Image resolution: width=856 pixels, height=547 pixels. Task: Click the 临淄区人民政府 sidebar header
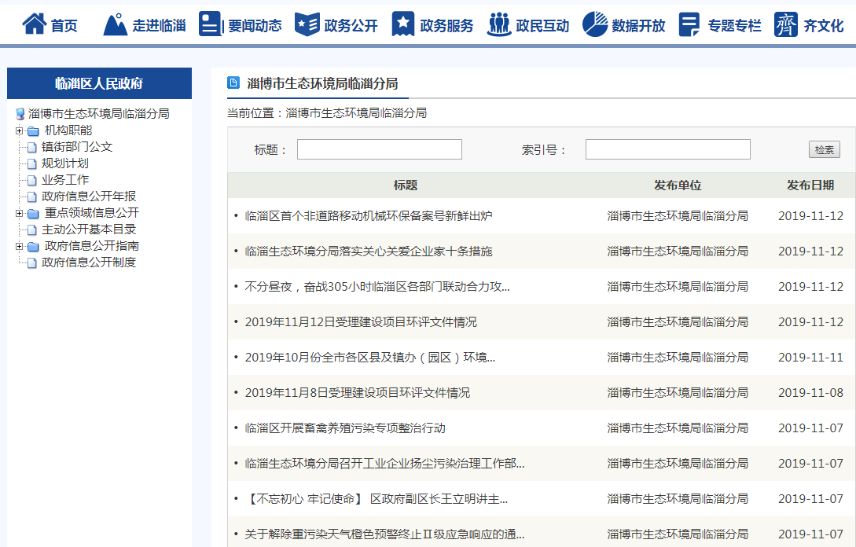[99, 83]
